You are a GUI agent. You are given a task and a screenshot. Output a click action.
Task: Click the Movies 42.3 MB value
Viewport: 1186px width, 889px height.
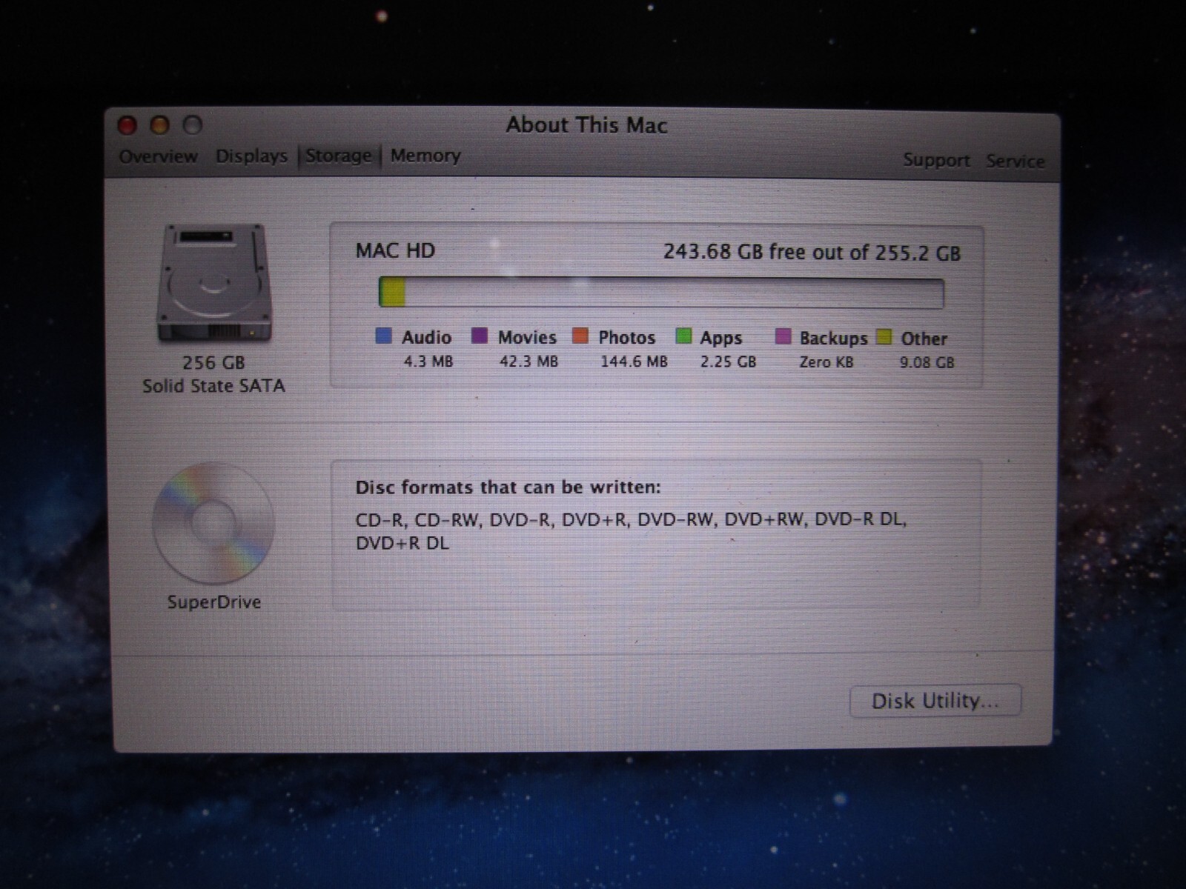[528, 362]
